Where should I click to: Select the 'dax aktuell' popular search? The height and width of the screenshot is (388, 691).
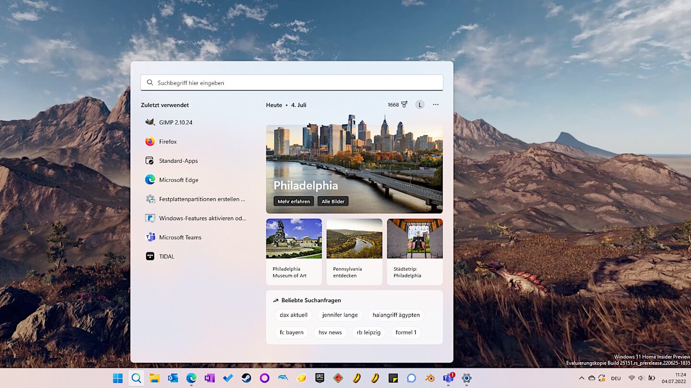[294, 315]
